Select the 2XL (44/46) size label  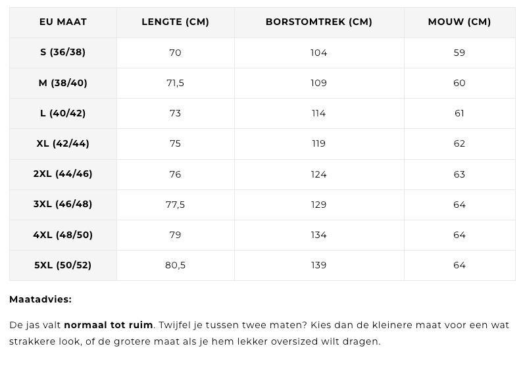pos(63,174)
